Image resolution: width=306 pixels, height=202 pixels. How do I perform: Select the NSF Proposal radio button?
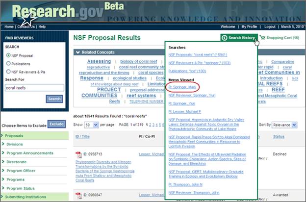click(8, 55)
